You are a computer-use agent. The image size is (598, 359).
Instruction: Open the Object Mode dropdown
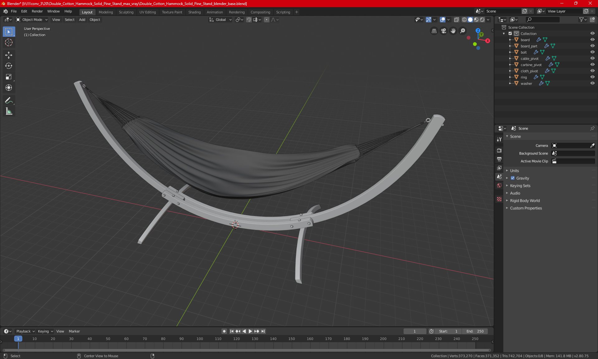32,20
